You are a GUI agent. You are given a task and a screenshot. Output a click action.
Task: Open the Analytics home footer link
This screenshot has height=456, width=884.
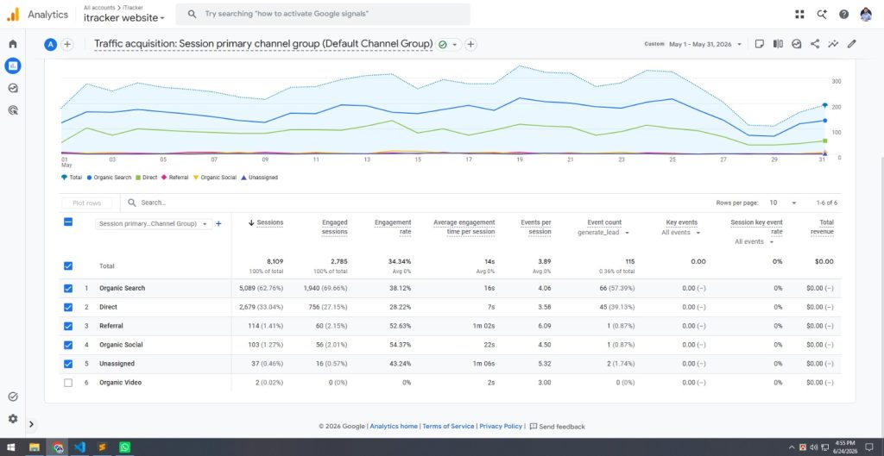[394, 426]
